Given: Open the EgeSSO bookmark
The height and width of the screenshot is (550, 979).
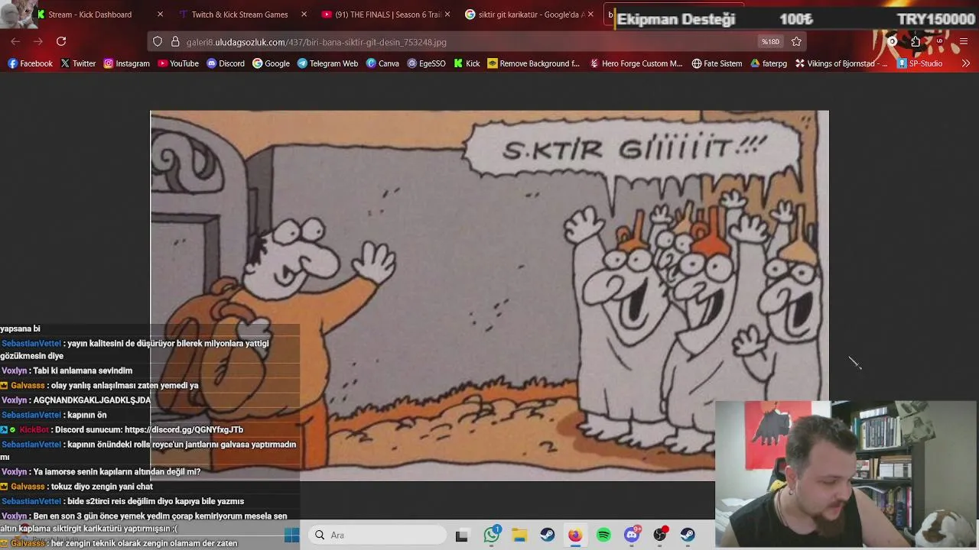Looking at the screenshot, I should pos(426,63).
